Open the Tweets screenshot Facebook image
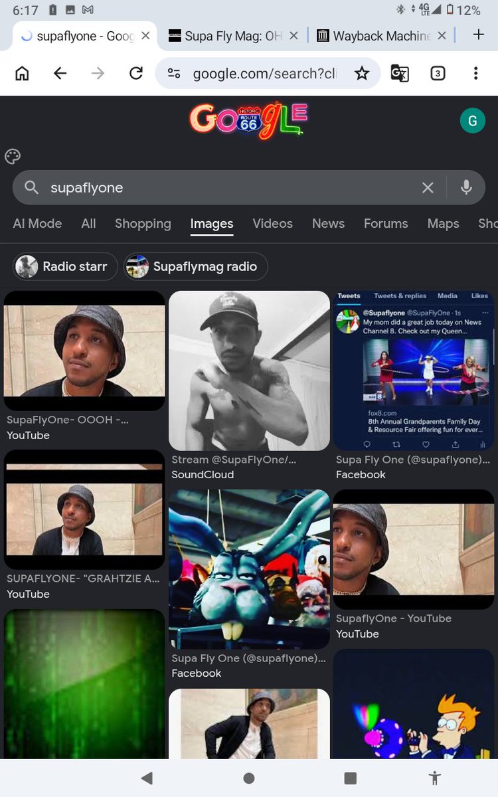Viewport: 498px width, 797px height. coord(414,371)
